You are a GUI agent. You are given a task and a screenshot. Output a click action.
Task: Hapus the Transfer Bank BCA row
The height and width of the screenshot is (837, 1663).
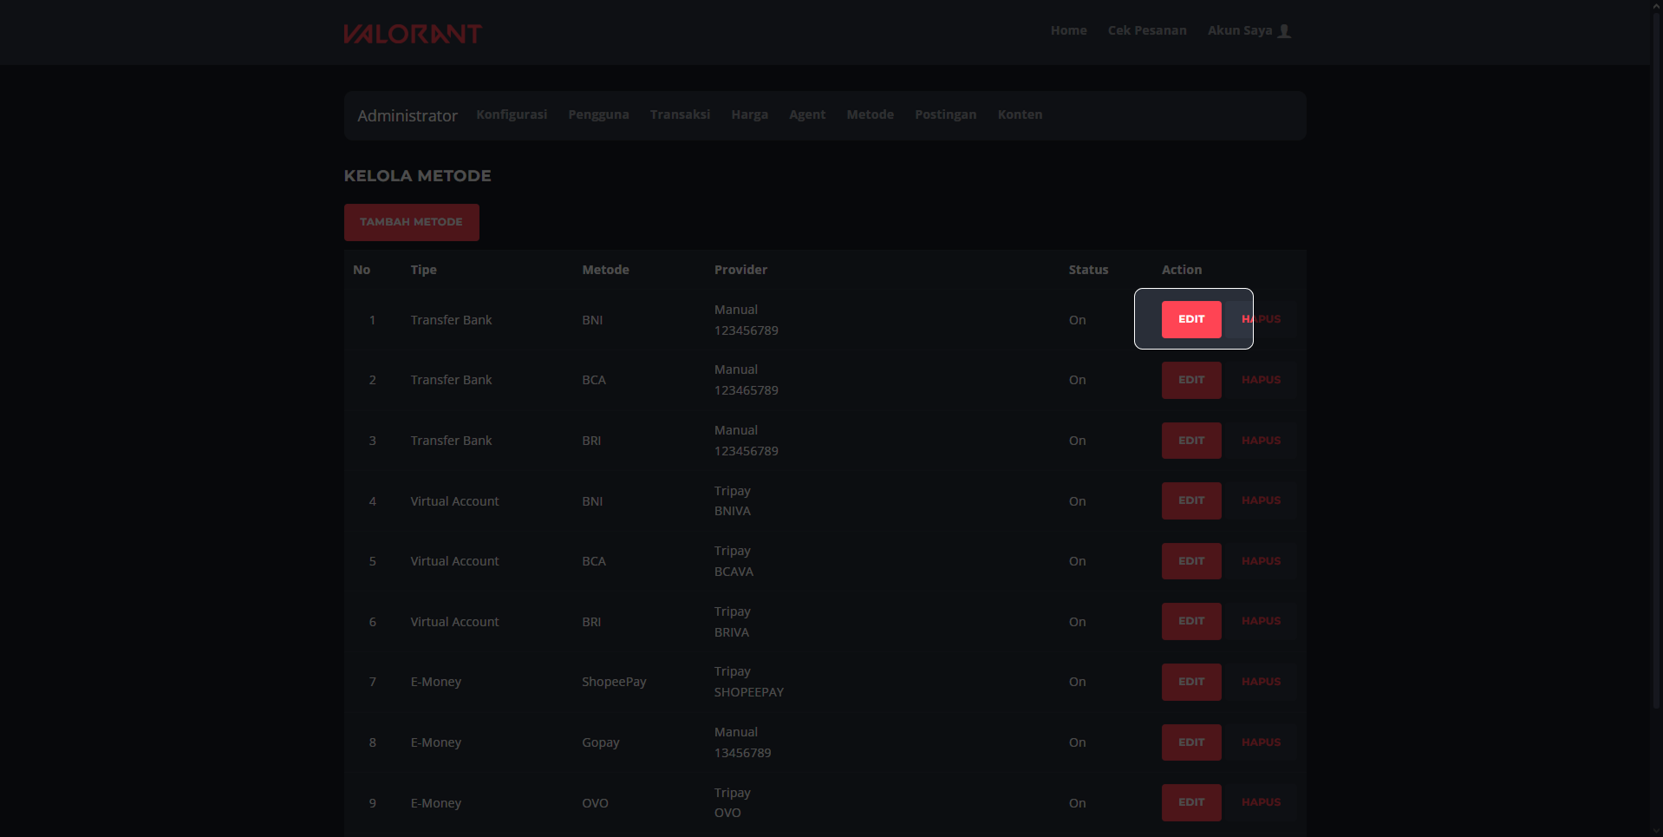tap(1261, 380)
